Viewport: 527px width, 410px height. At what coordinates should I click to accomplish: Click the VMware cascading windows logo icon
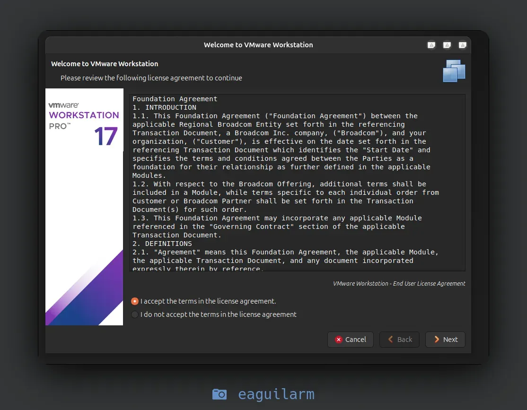click(454, 70)
